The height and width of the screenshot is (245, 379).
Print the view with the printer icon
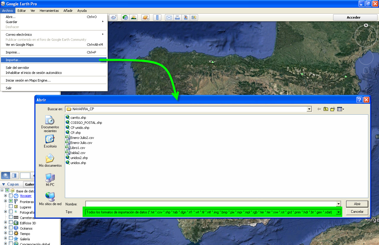coord(177,17)
